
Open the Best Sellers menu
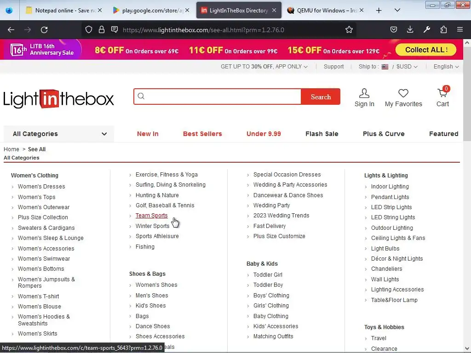point(202,134)
